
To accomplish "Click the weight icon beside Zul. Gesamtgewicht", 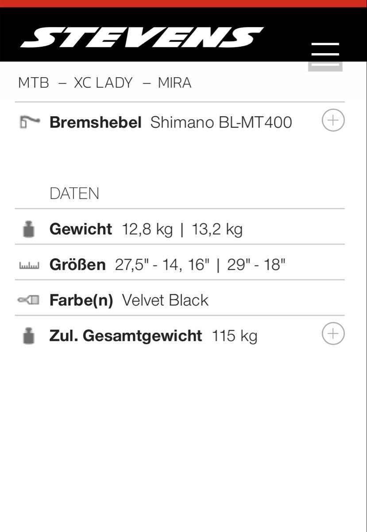I will tap(29, 336).
